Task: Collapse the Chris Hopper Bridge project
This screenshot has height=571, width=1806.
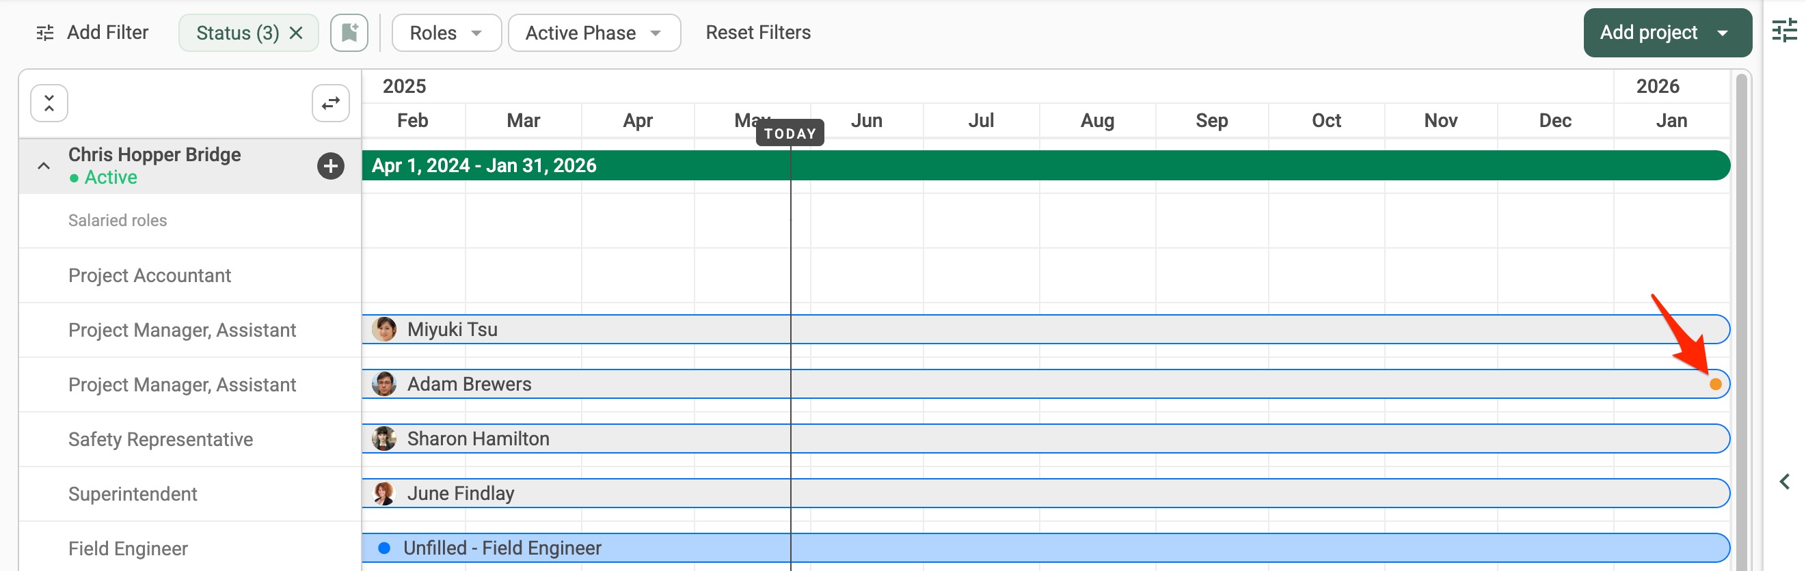Action: tap(44, 166)
